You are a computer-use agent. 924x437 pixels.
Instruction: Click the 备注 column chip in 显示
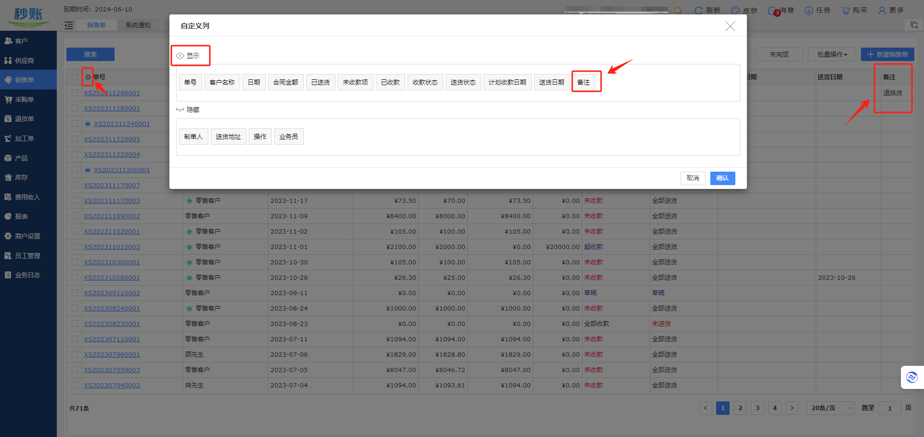coord(583,82)
